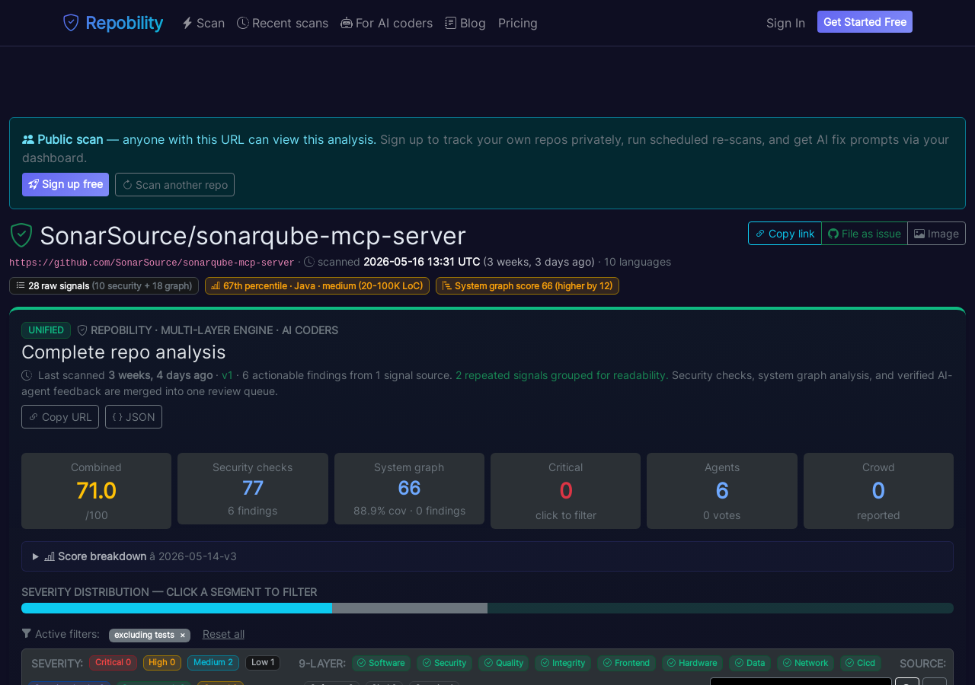This screenshot has height=685, width=975.
Task: Click the Complete repo analysis heading
Action: tap(123, 352)
